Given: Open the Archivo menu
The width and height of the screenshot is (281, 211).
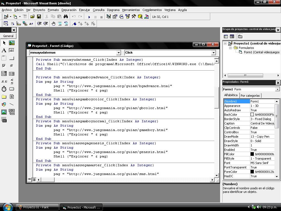Looking at the screenshot, I should [7, 10].
